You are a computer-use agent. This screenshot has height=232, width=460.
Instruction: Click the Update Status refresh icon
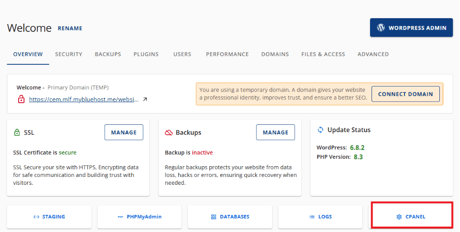320,130
